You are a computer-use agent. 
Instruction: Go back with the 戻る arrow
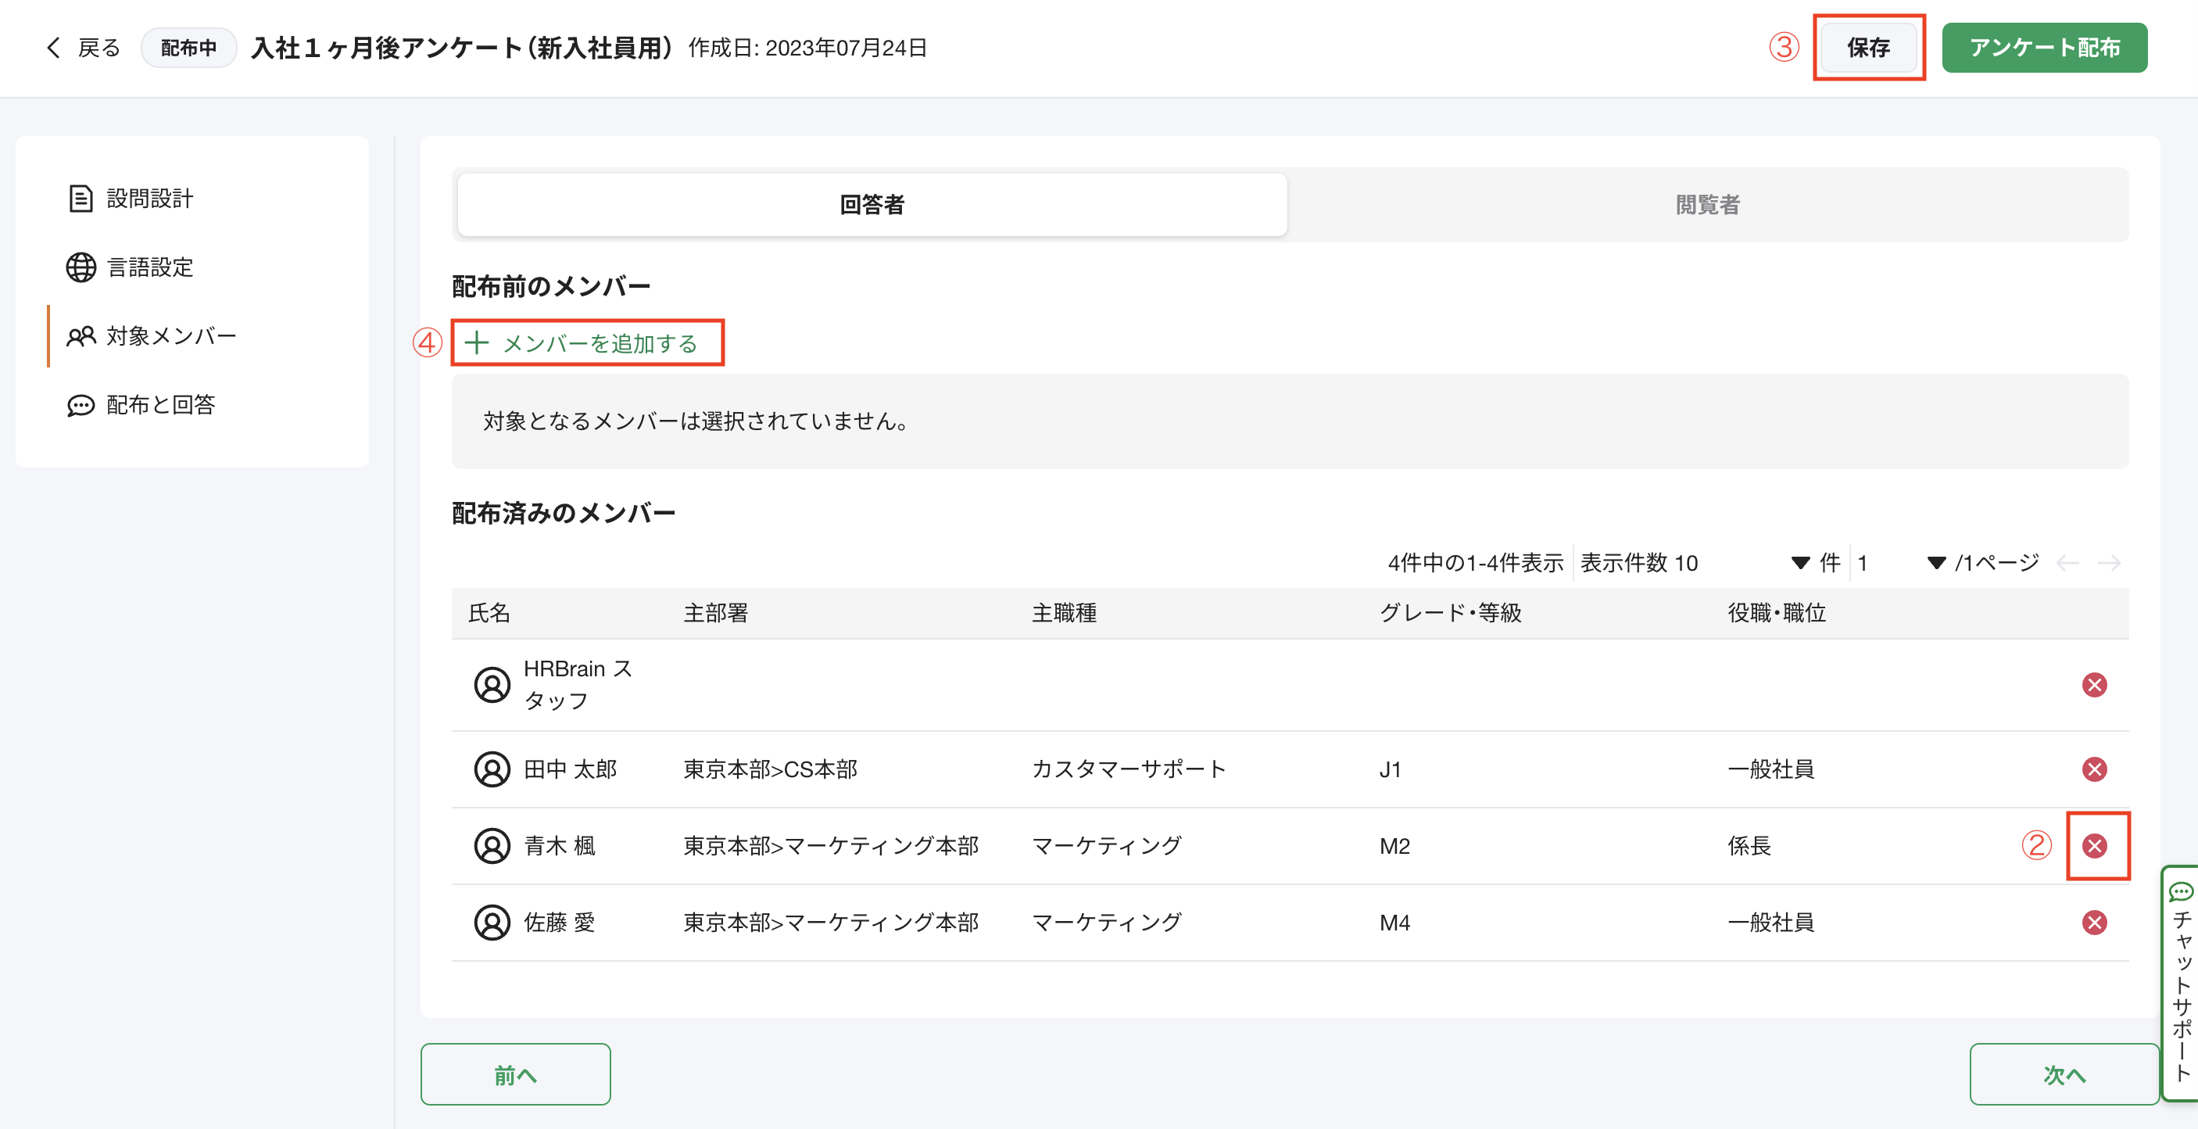click(54, 48)
